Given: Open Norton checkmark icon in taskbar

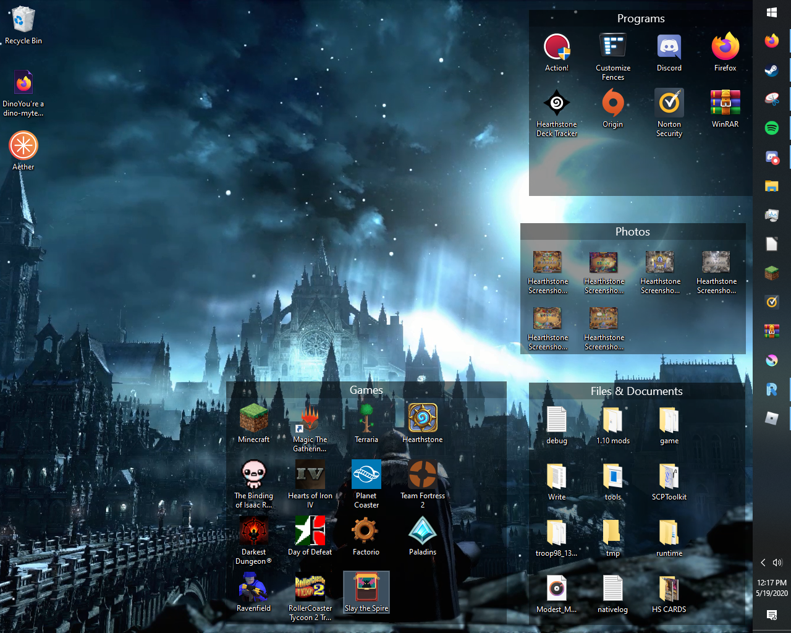Looking at the screenshot, I should click(772, 302).
